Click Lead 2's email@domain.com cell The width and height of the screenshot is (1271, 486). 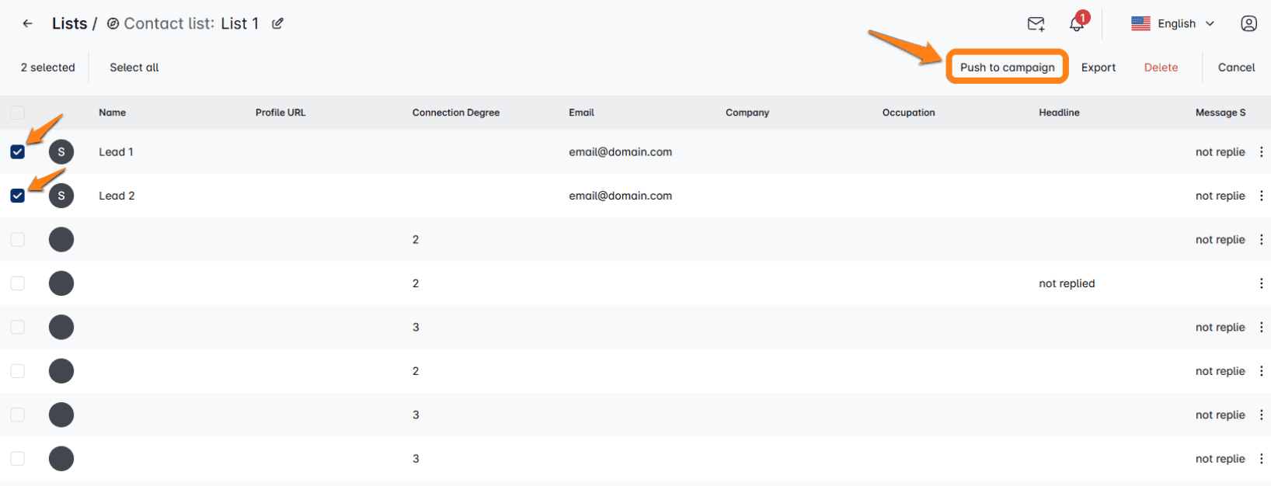(x=620, y=196)
